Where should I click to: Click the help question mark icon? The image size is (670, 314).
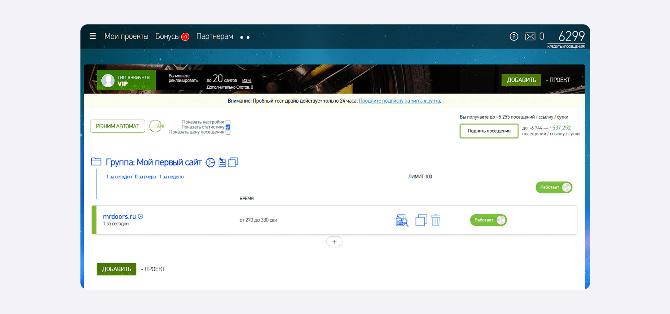tap(514, 36)
